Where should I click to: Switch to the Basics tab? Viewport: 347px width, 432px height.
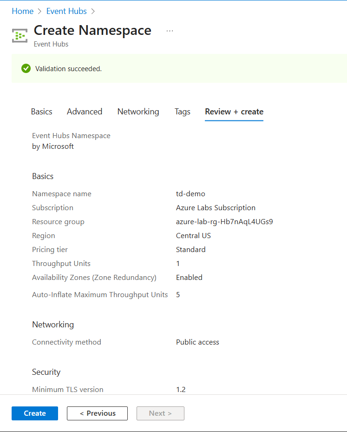(x=41, y=112)
